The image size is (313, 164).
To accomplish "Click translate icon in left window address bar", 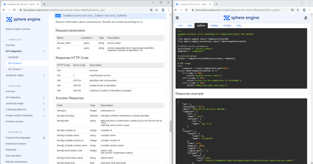I will 151,10.
